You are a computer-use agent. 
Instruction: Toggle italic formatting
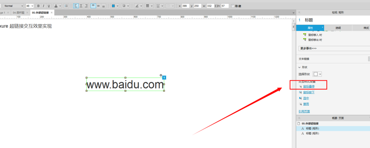click(x=43, y=6)
